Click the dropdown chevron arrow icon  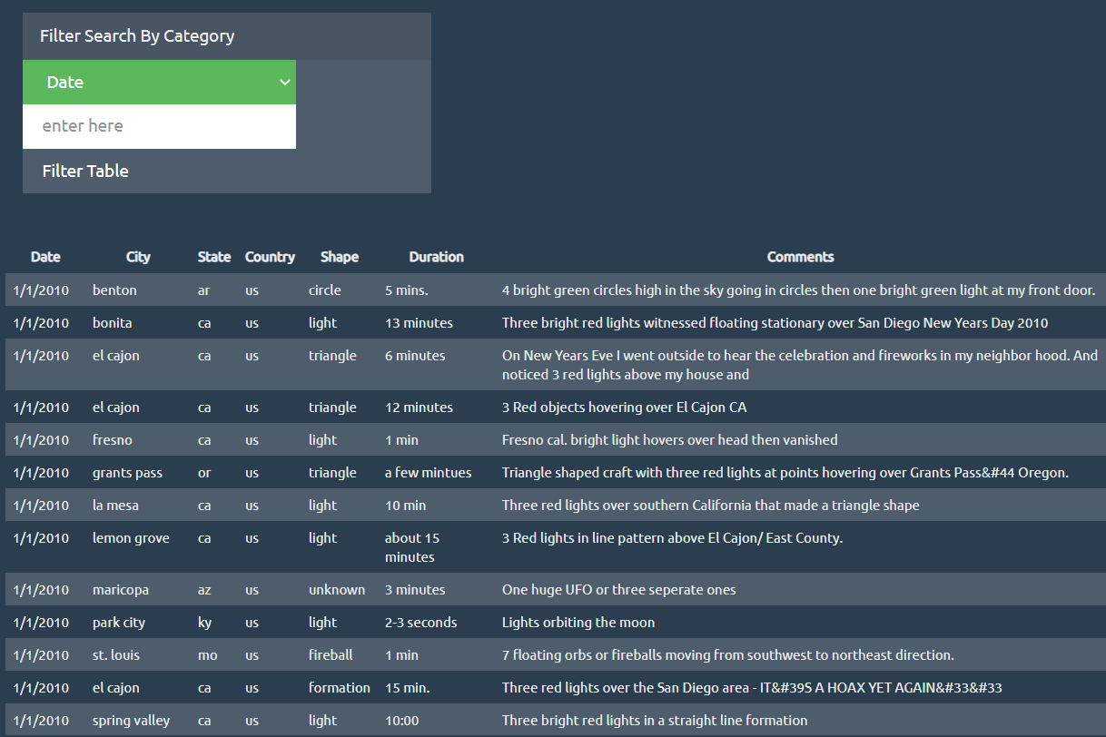click(x=284, y=83)
